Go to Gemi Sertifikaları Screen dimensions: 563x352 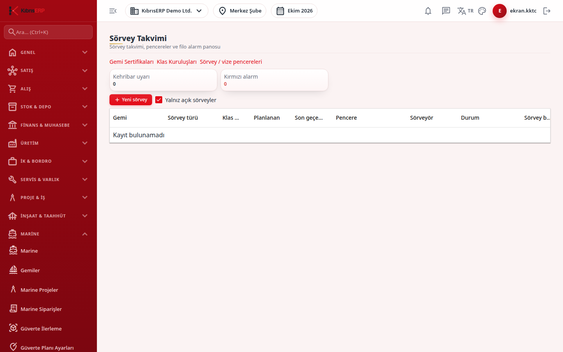pyautogui.click(x=131, y=62)
